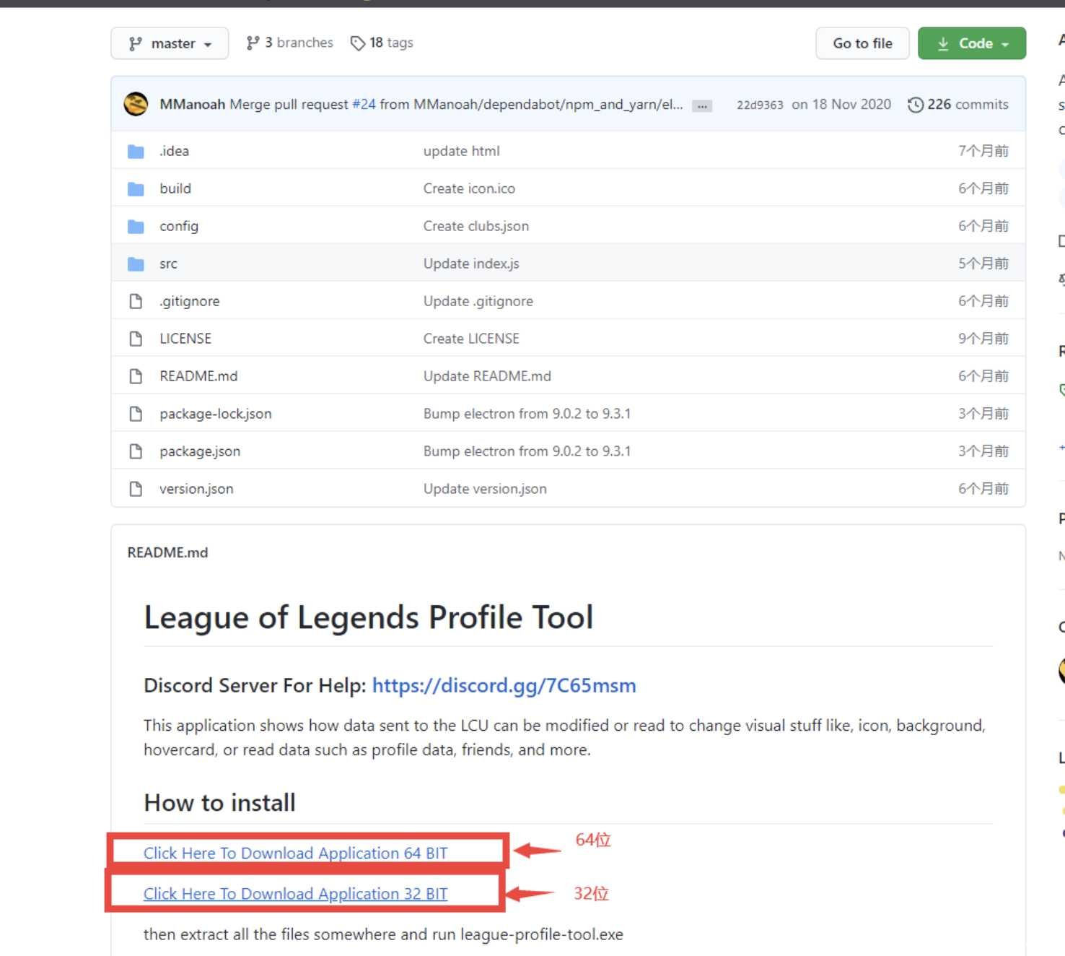
Task: Open the green Code download dropdown
Action: click(972, 43)
